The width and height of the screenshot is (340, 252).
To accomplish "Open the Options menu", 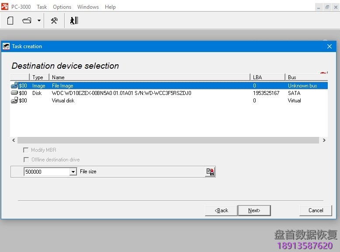I will (x=62, y=7).
